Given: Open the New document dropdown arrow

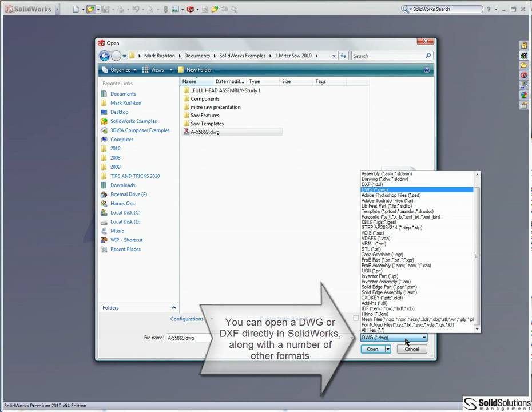Looking at the screenshot, I should (x=83, y=10).
